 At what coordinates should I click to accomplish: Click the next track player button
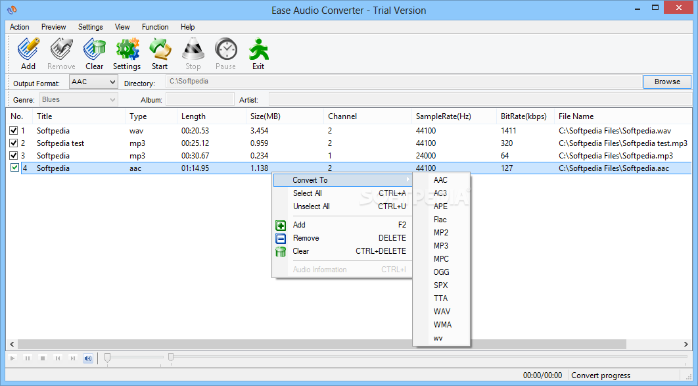(x=73, y=358)
